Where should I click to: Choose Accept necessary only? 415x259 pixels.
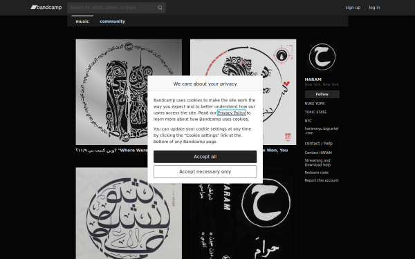tap(205, 172)
